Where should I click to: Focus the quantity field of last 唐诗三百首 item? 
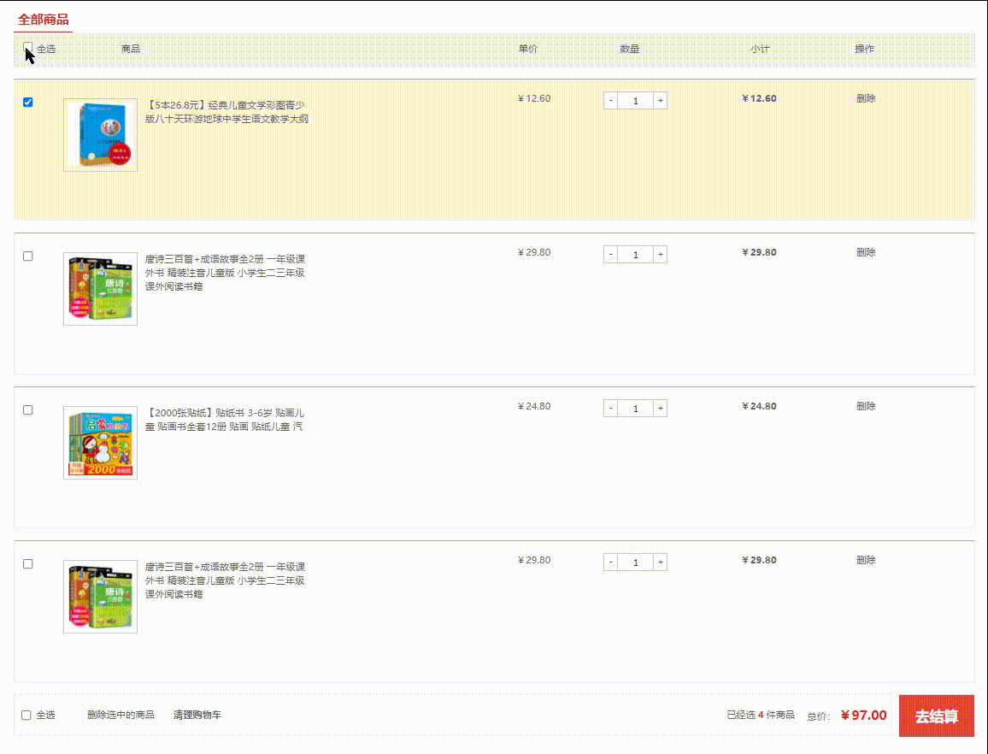(635, 563)
